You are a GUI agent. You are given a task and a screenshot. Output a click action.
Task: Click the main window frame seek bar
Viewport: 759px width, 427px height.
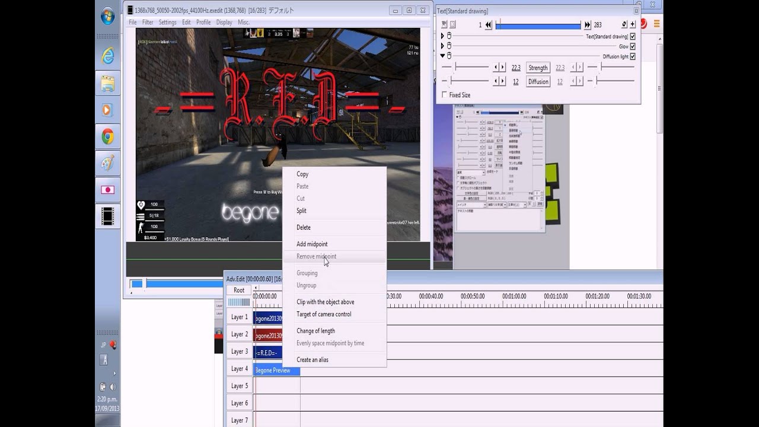tap(177, 284)
